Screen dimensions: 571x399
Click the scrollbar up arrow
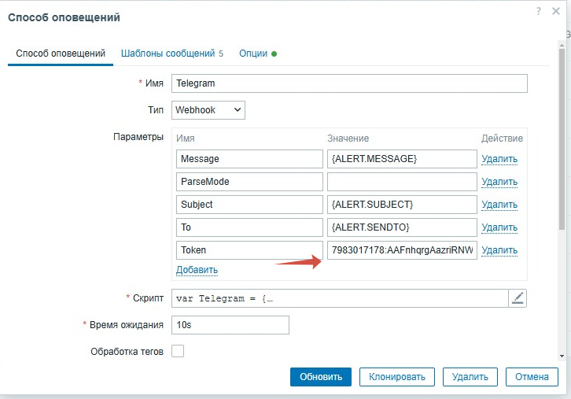(x=562, y=44)
